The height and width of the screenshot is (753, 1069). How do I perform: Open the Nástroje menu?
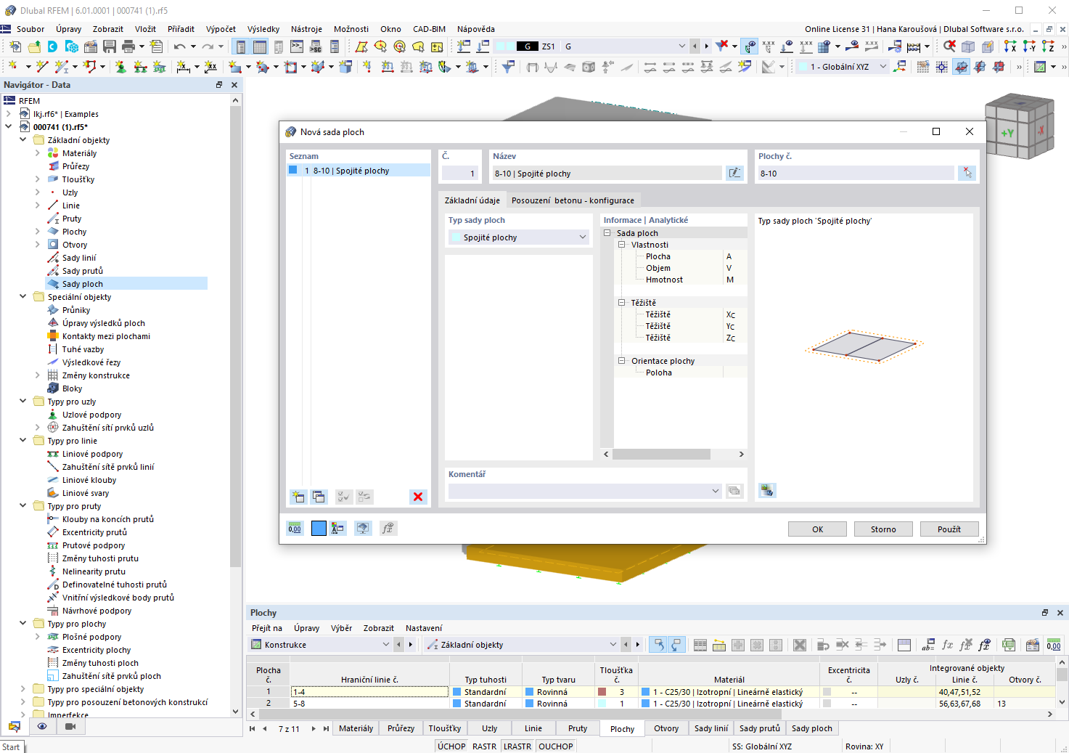tap(306, 29)
